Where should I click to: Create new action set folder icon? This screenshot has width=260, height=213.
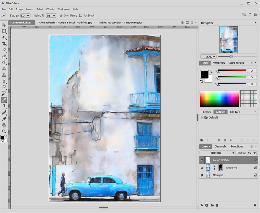202,140
